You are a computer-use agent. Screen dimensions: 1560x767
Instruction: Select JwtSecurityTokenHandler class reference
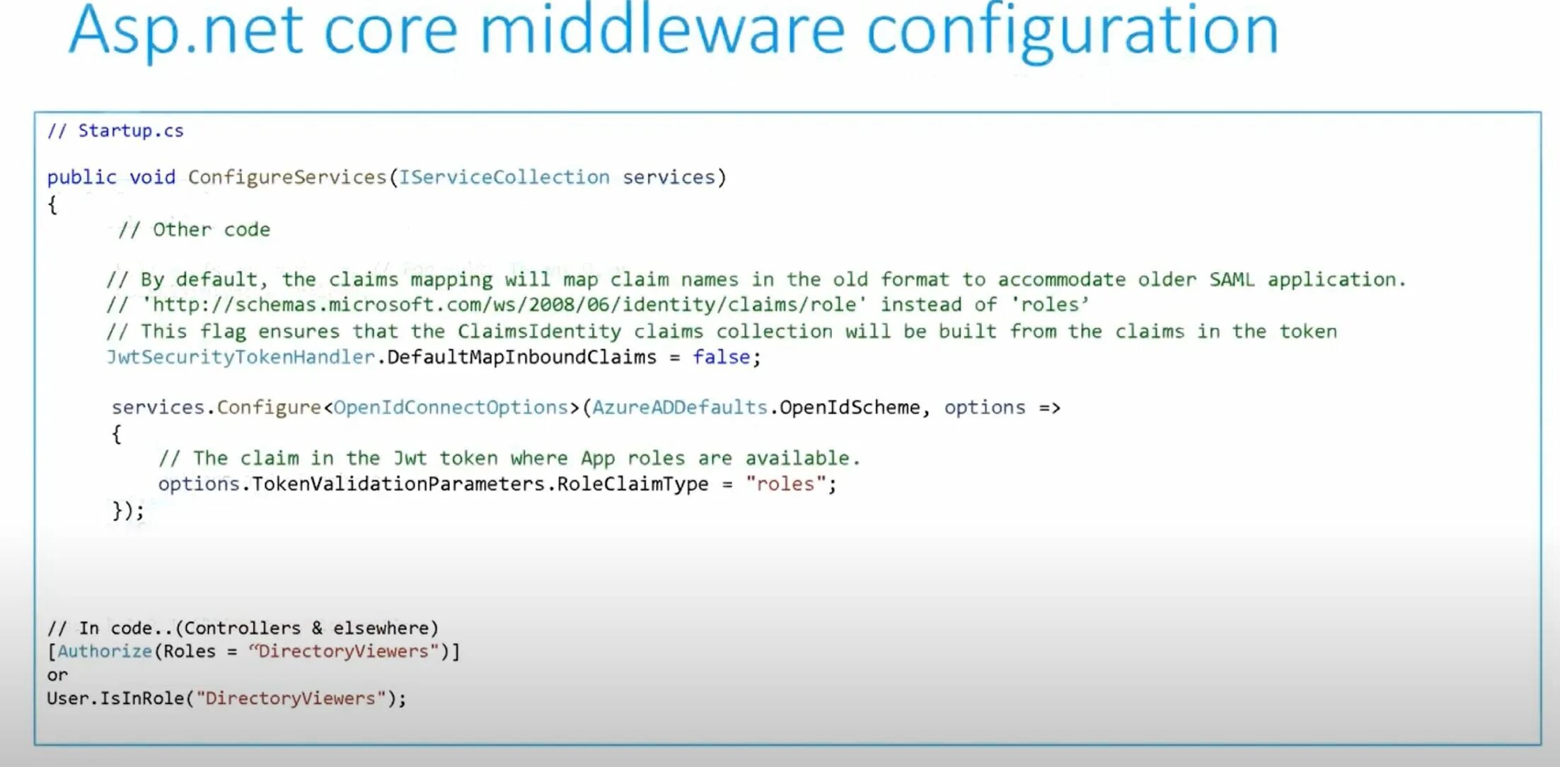[x=239, y=357]
